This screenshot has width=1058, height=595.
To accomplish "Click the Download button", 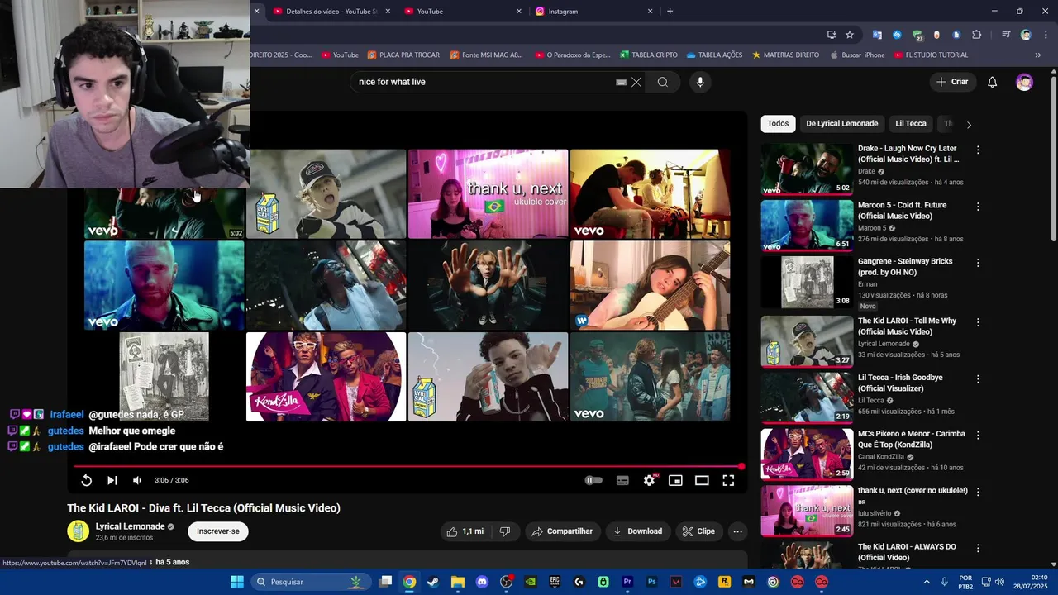I will click(x=637, y=531).
